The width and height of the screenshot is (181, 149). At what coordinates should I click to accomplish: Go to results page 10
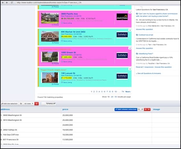pyautogui.click(x=116, y=92)
